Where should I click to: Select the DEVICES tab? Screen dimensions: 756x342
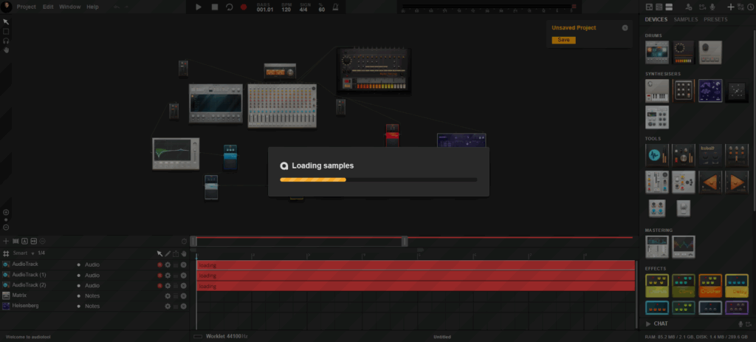[656, 19]
